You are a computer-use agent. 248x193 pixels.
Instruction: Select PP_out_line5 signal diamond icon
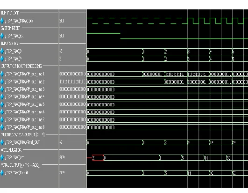[x=2, y=104]
